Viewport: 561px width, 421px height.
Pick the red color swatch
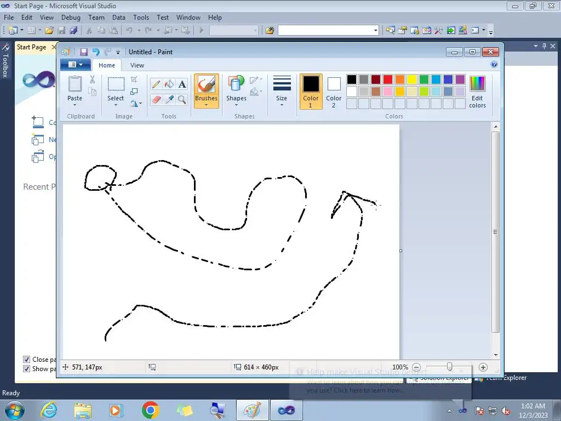(387, 79)
